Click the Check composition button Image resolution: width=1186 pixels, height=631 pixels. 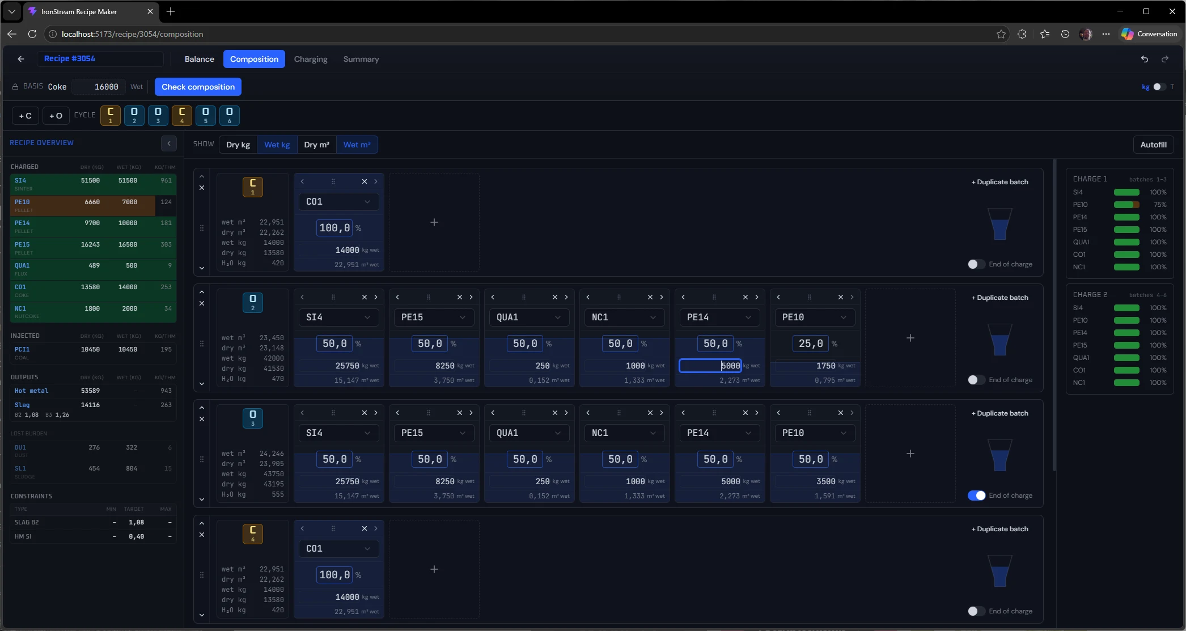coord(197,87)
